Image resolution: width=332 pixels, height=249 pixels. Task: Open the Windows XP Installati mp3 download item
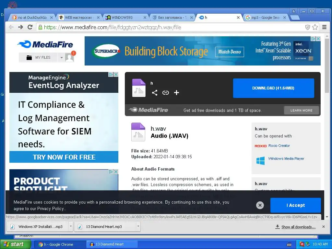tap(38, 227)
